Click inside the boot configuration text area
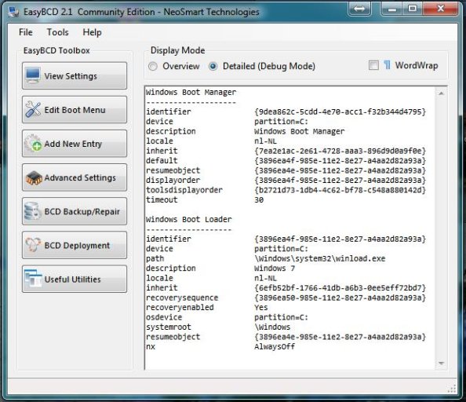The height and width of the screenshot is (402, 466). pyautogui.click(x=290, y=228)
